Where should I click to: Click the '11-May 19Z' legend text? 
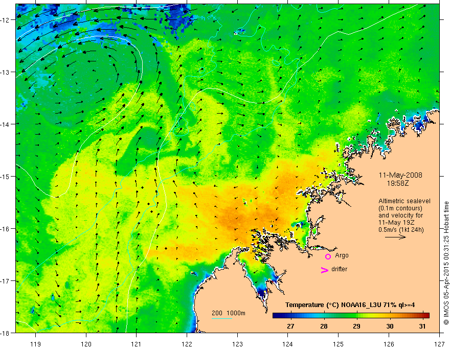[396, 222]
